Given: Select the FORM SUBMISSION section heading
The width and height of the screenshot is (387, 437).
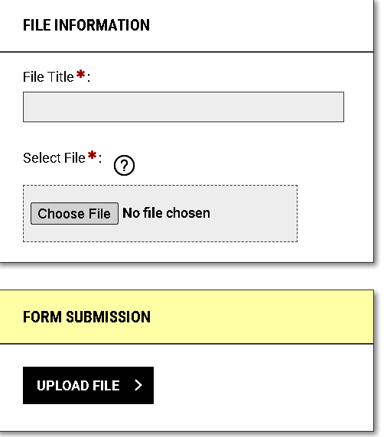Looking at the screenshot, I should tap(86, 317).
